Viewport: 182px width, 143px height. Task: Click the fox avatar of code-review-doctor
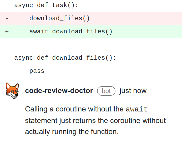point(12,91)
